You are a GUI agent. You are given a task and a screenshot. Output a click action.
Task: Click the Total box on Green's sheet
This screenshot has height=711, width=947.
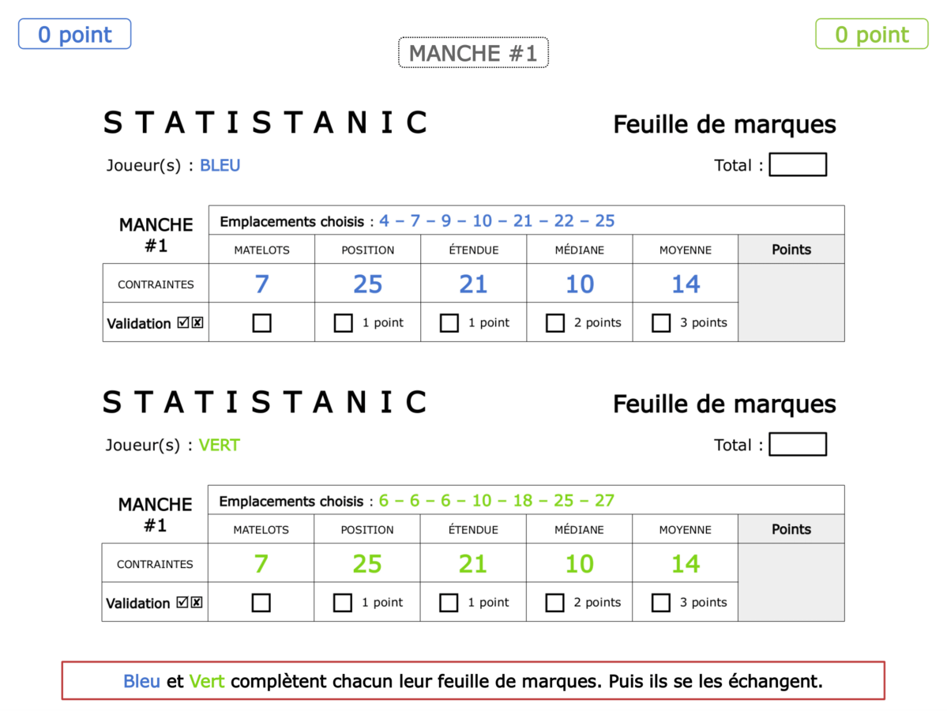[x=798, y=445]
